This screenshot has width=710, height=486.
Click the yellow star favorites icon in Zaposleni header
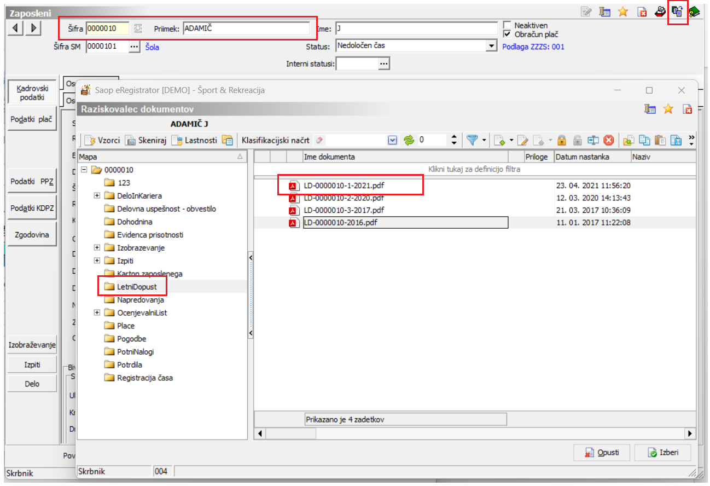pyautogui.click(x=623, y=11)
